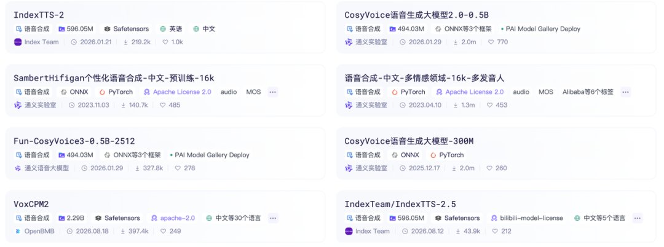Select 中文等5个语言 tag on IndexTTS-2.5
The image size is (664, 247).
599,218
